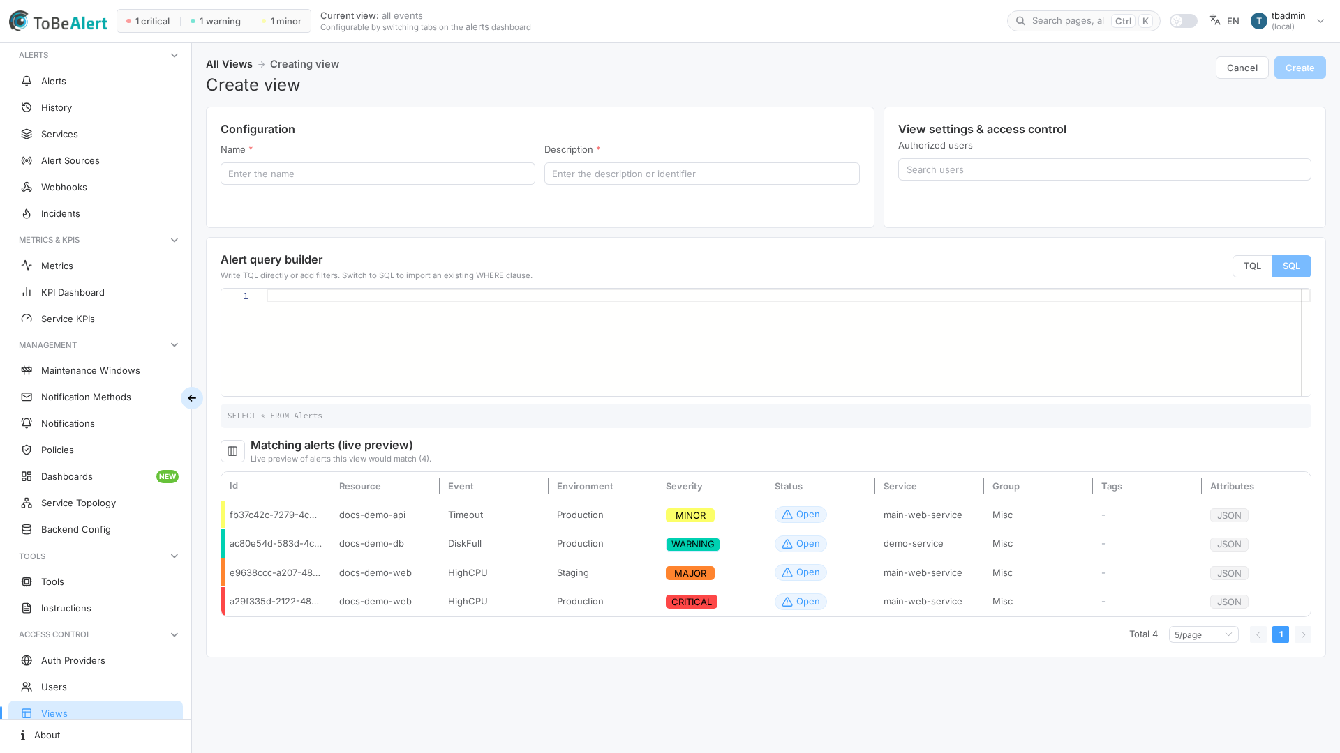Click the Description input field
The width and height of the screenshot is (1340, 753).
tap(701, 174)
